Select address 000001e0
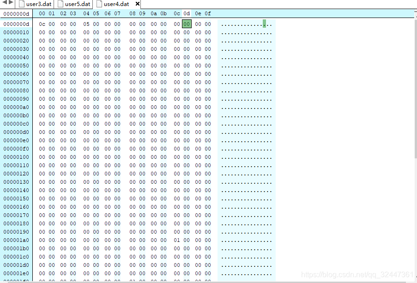This screenshot has width=417, height=283. coord(16,273)
